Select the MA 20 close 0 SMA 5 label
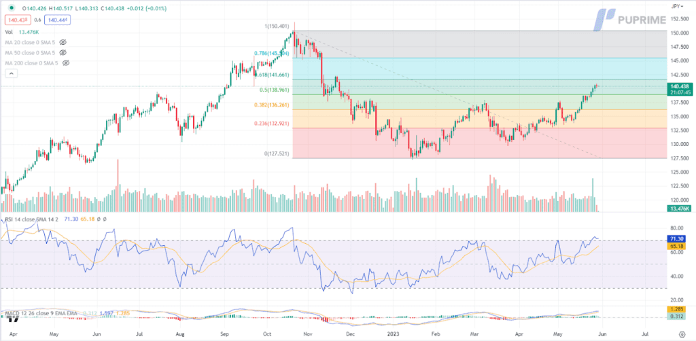The image size is (696, 341). 30,42
